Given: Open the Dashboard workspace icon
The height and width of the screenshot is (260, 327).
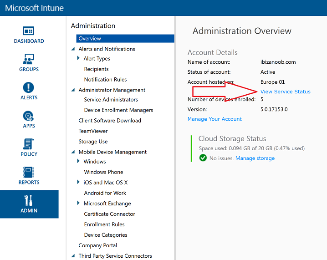Looking at the screenshot, I should tap(29, 31).
